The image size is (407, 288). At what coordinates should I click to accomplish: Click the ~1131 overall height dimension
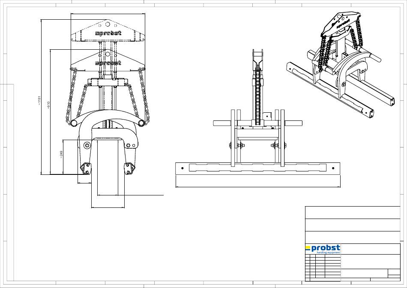[x=39, y=101]
